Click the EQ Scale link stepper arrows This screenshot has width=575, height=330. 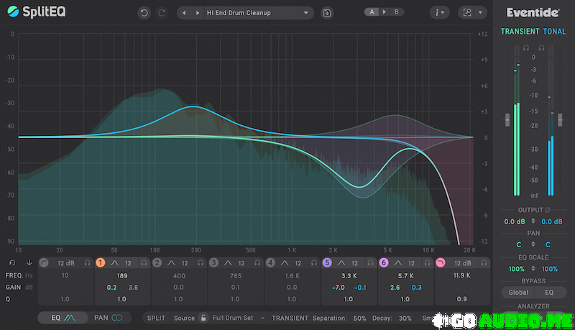(x=533, y=269)
